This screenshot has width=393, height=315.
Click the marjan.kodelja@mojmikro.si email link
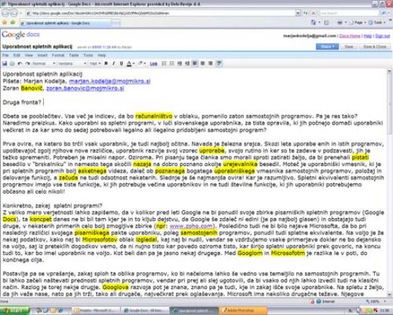110,81
